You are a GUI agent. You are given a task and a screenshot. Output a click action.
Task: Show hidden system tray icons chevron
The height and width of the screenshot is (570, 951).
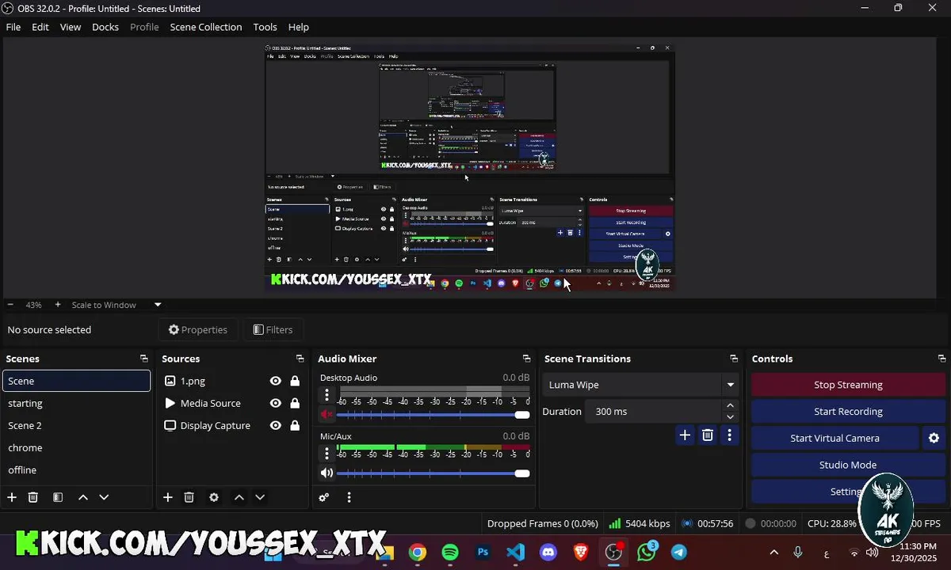774,553
